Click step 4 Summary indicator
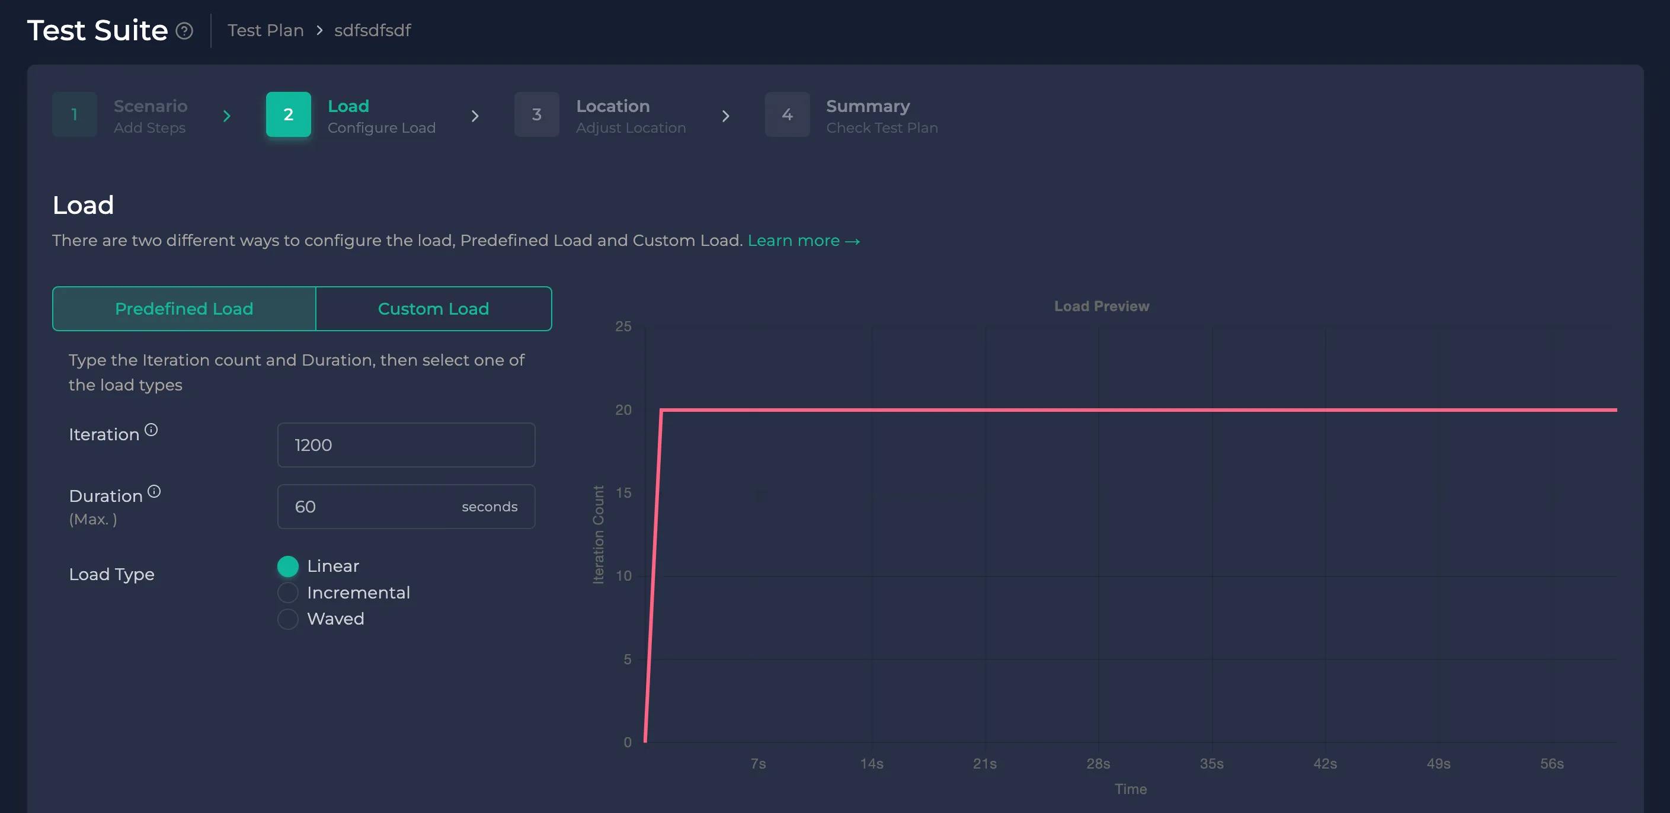The image size is (1670, 813). [786, 115]
